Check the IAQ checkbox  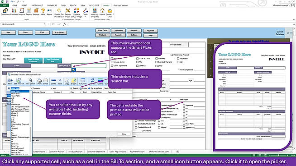[178, 62]
